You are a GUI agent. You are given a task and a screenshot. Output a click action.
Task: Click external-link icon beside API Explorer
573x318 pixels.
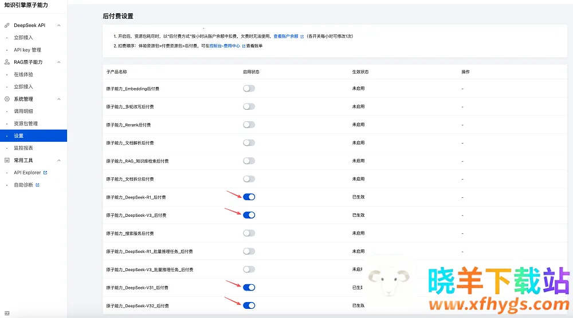(45, 172)
